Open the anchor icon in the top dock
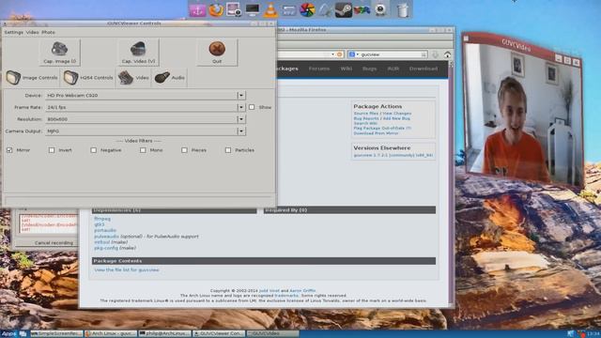This screenshot has height=338, width=601. [198, 9]
